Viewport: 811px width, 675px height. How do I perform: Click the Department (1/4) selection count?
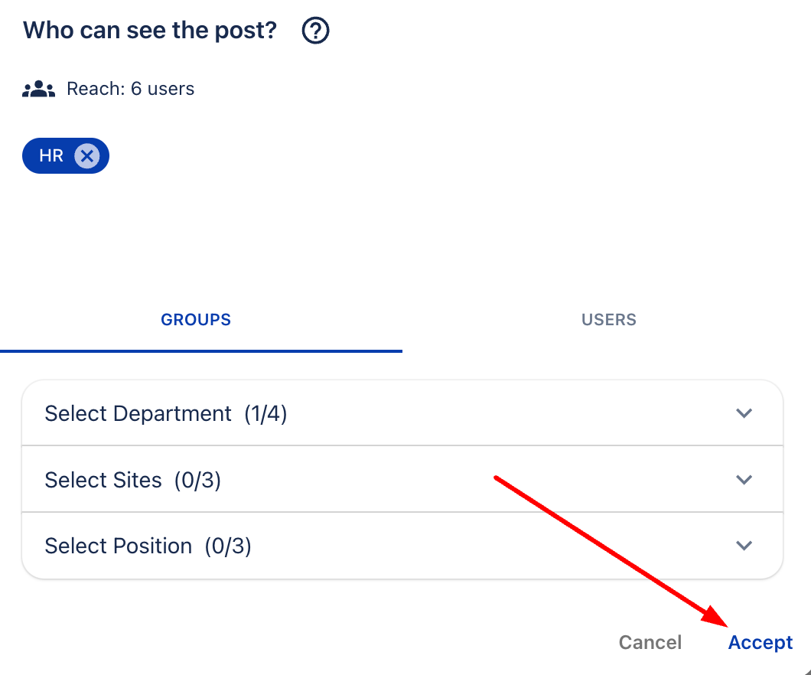(265, 414)
